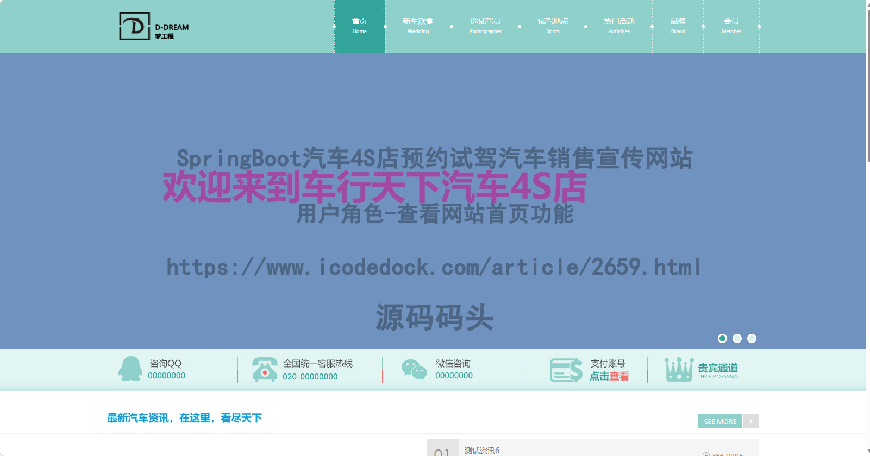The image size is (870, 456).
Task: Click the 支付账号 label
Action: pos(608,363)
